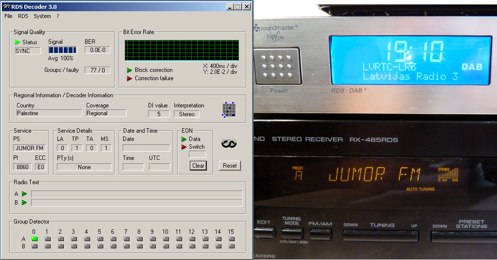Click the Interpretation field showing Stereo
This screenshot has width=497, height=260.
tap(187, 114)
